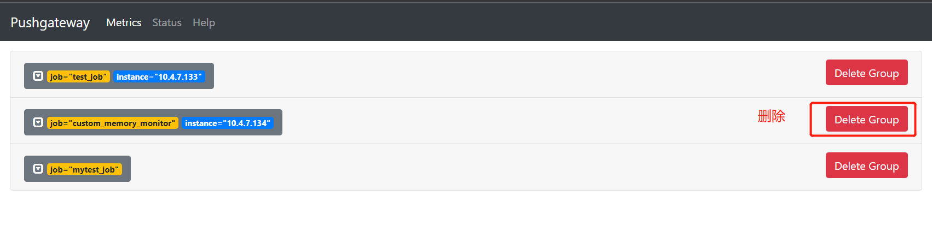Expand the mytest_job group arrow icon
The width and height of the screenshot is (932, 243).
[x=38, y=169]
